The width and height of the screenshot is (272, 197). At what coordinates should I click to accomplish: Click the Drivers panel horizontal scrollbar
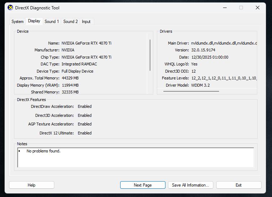coord(191,91)
